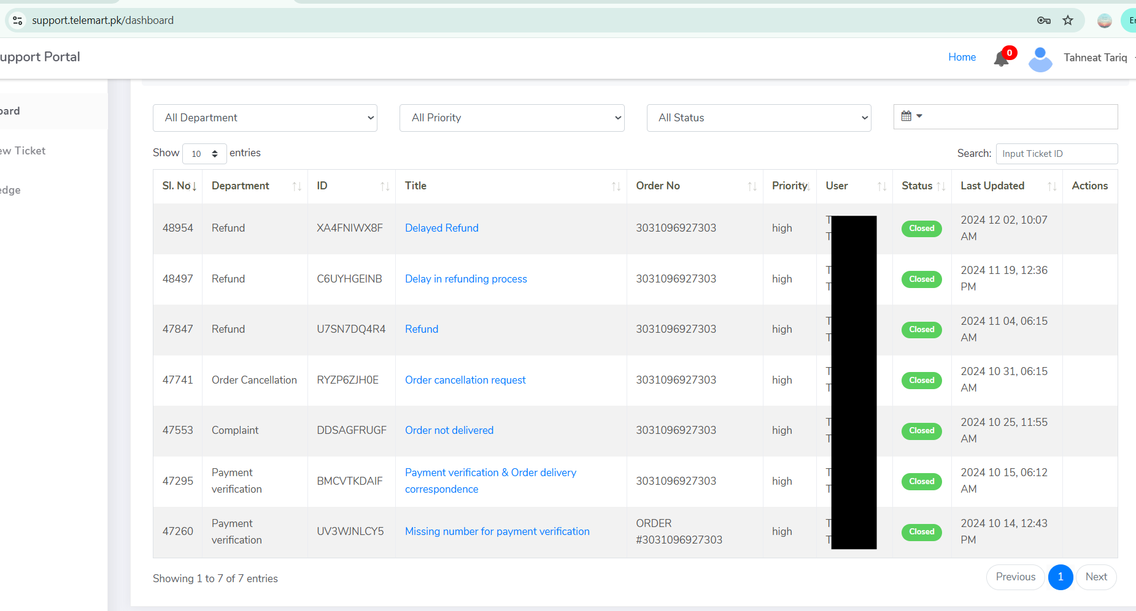Click Closed badge for ticket 47295
Image resolution: width=1136 pixels, height=611 pixels.
(x=922, y=482)
